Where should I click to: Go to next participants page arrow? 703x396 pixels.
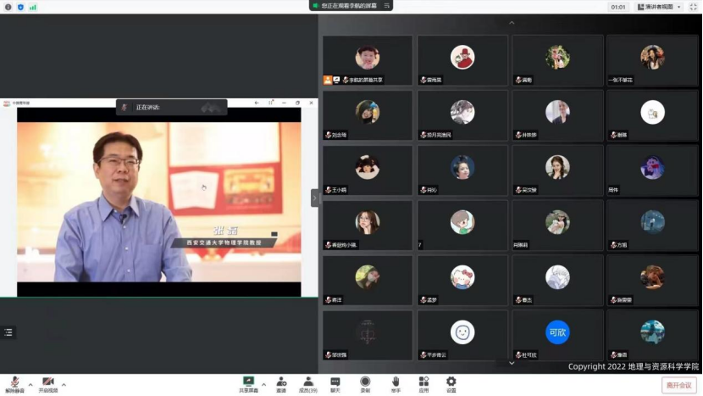coord(512,363)
